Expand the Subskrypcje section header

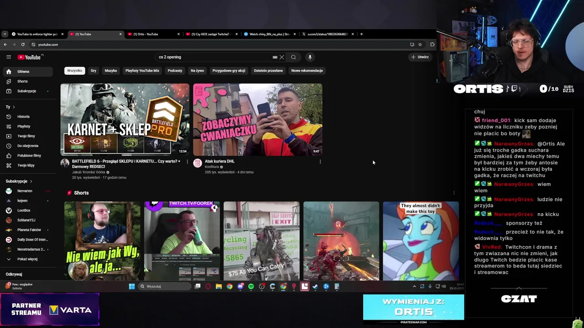point(19,181)
